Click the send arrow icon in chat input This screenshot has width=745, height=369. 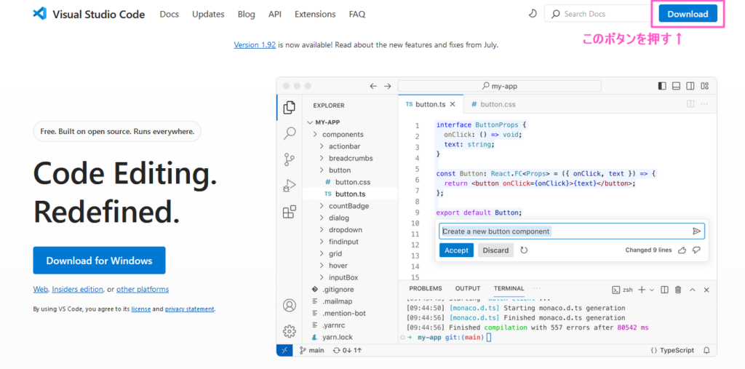(x=696, y=231)
